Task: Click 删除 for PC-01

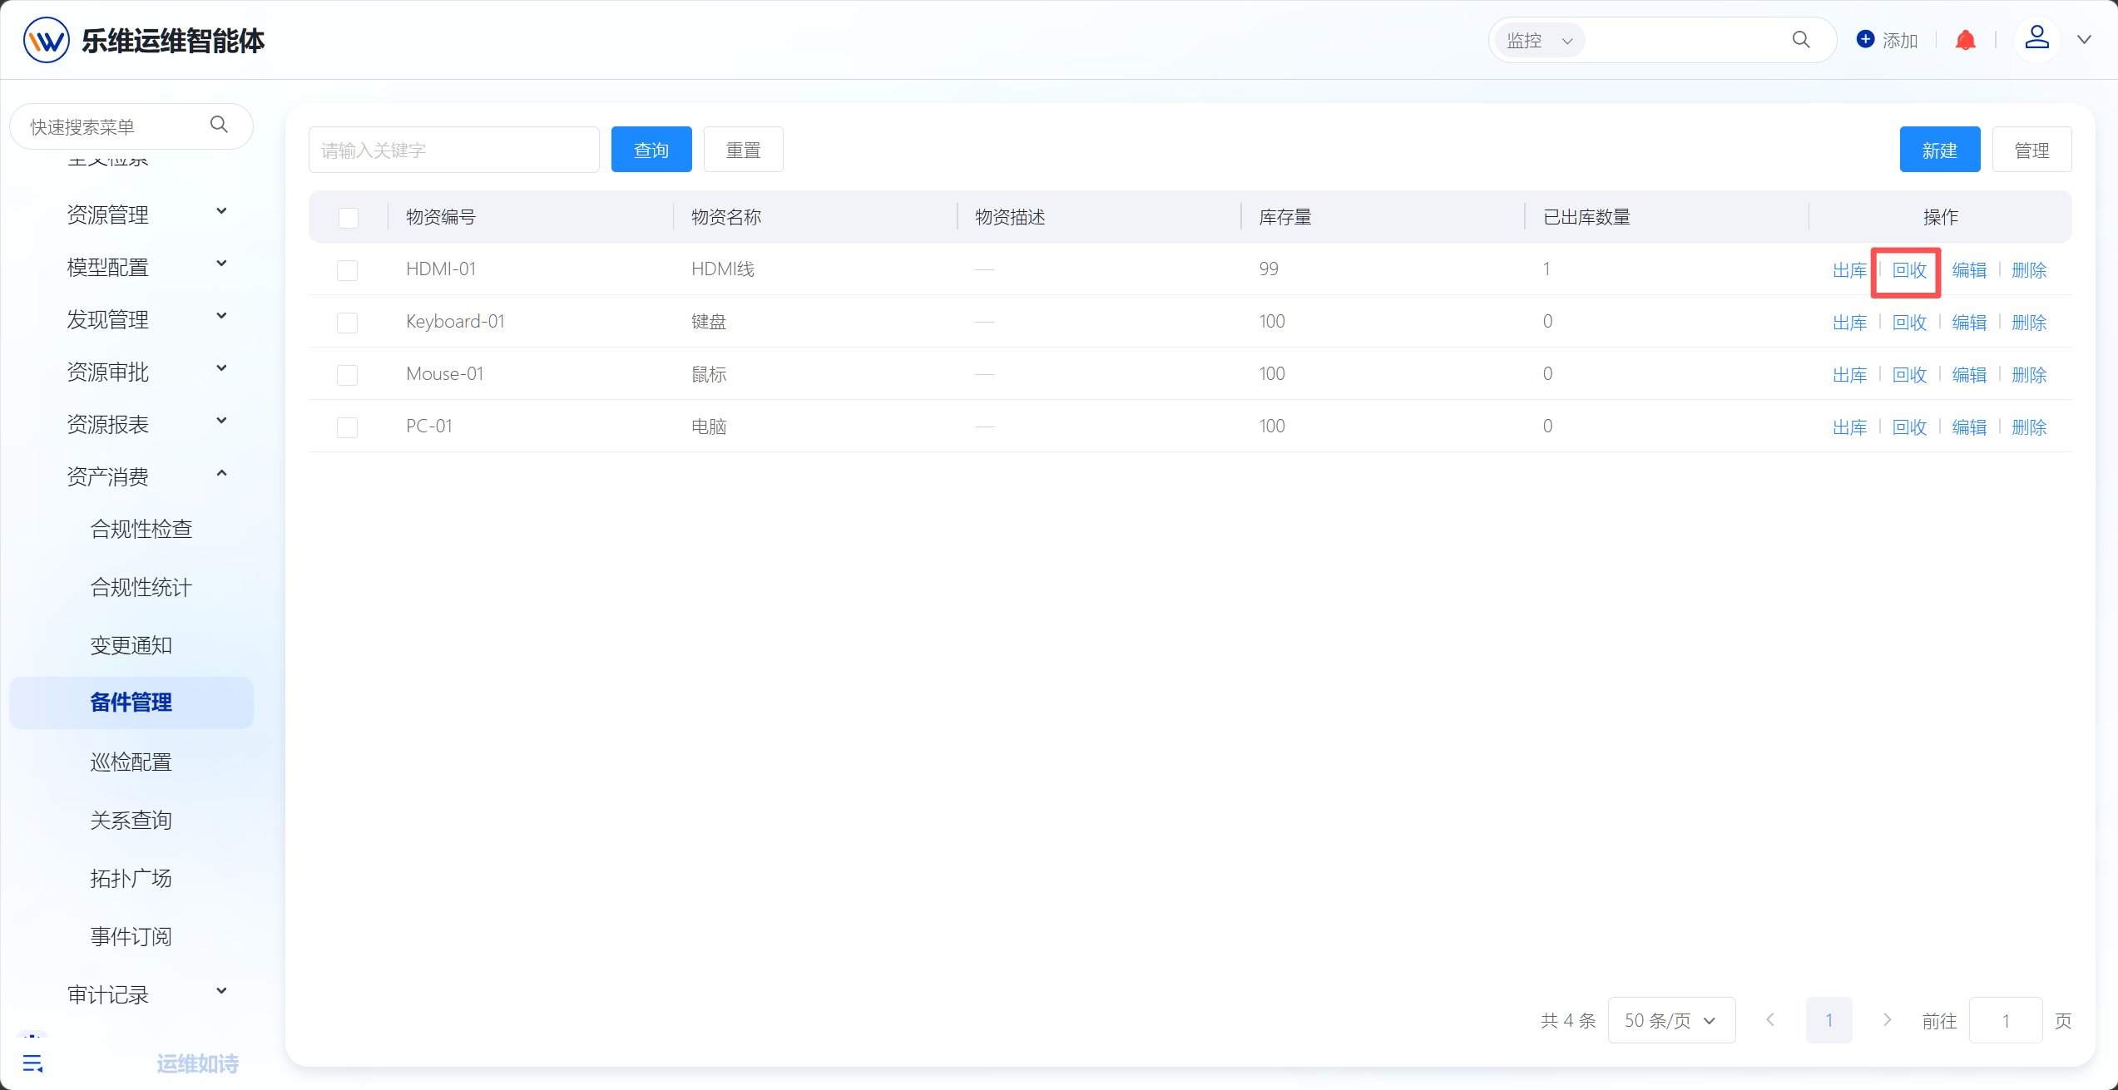Action: coord(2029,427)
